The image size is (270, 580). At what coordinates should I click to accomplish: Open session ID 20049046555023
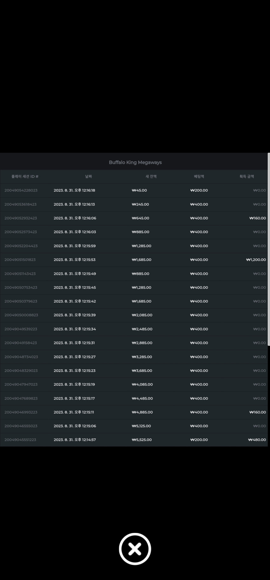21,426
